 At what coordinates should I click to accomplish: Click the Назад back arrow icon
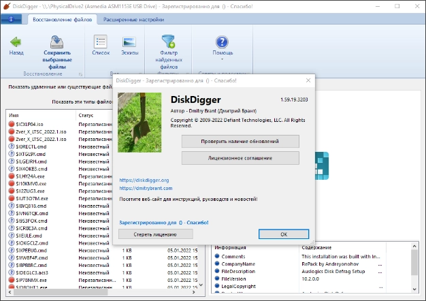pos(16,41)
